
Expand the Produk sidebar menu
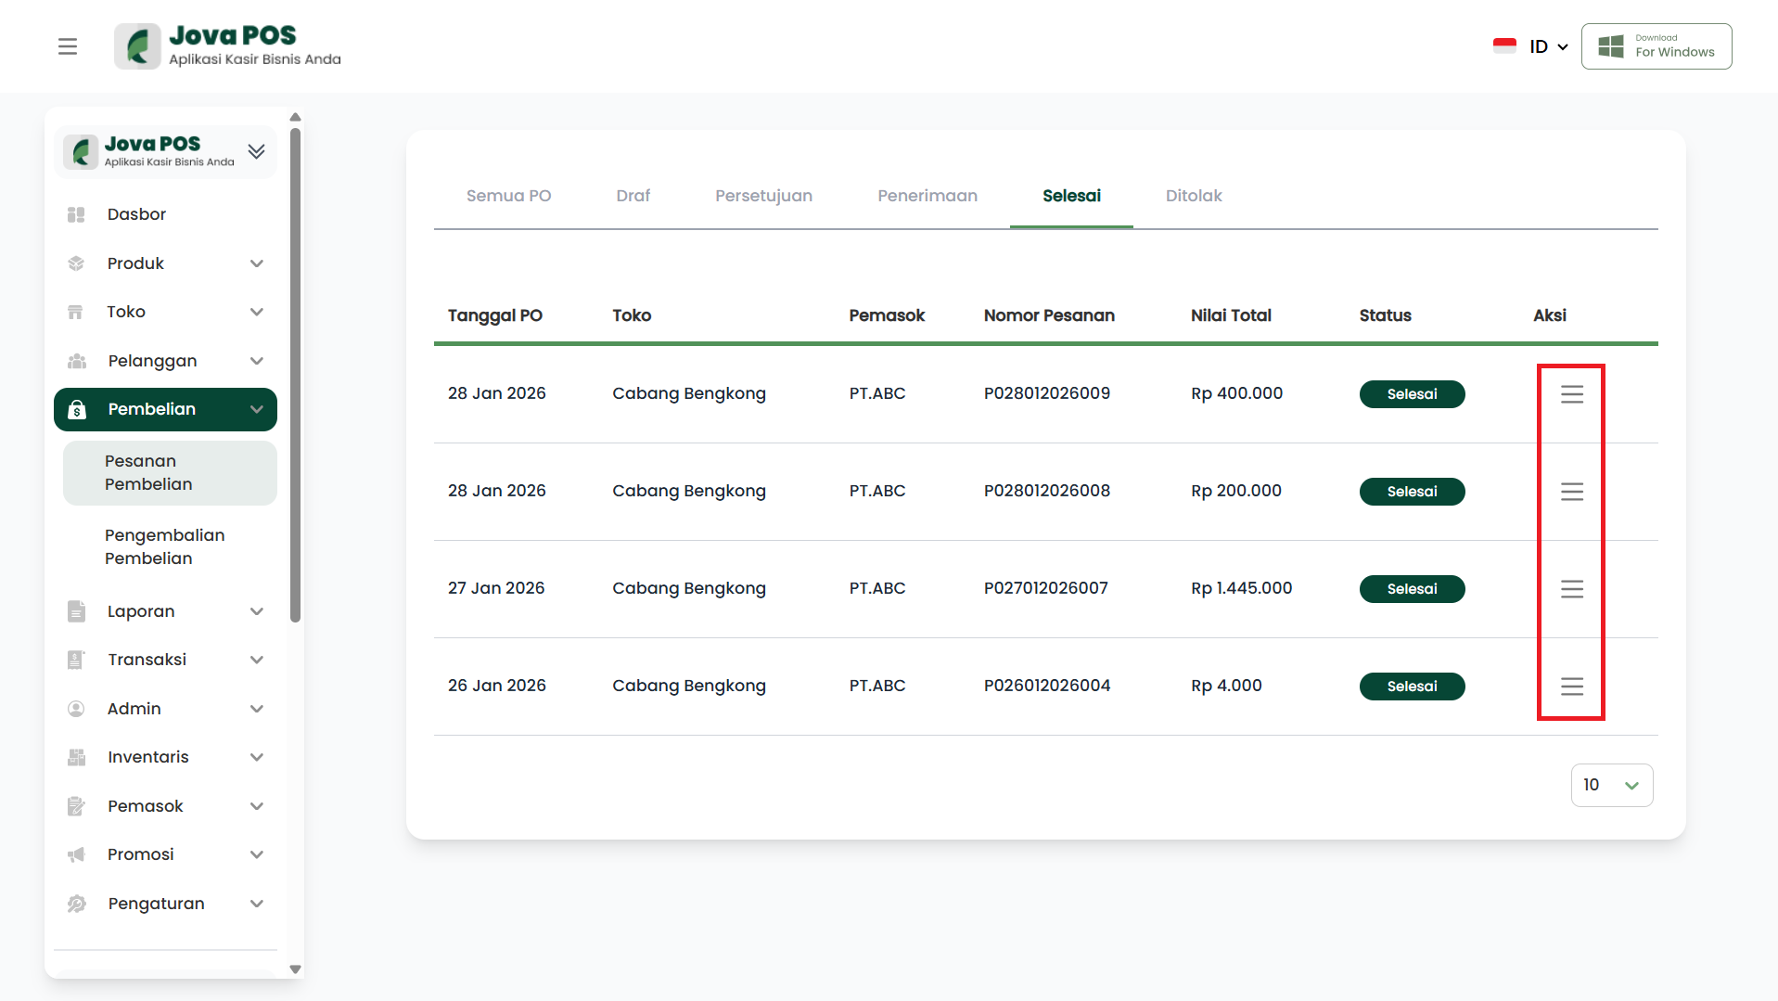point(257,263)
